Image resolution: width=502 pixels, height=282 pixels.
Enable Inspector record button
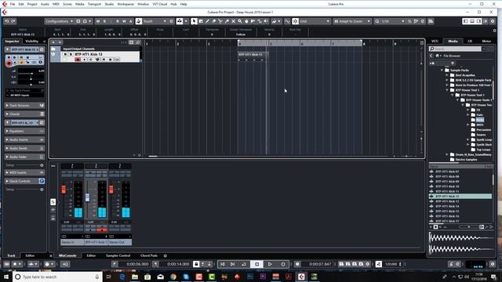[x=9, y=63]
